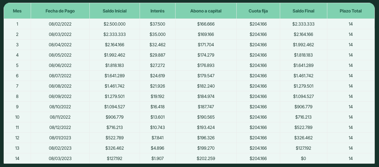Click the Saldo Final column header
Viewport: 379px width, 167px height.
(304, 11)
